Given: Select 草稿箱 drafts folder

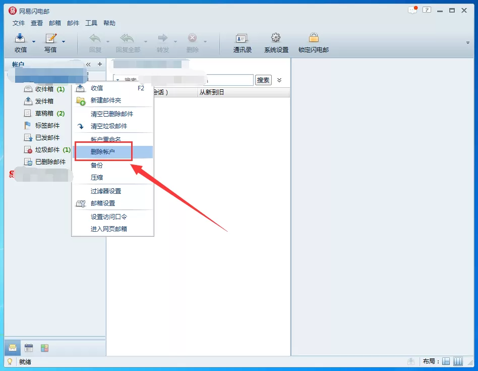Looking at the screenshot, I should click(44, 114).
